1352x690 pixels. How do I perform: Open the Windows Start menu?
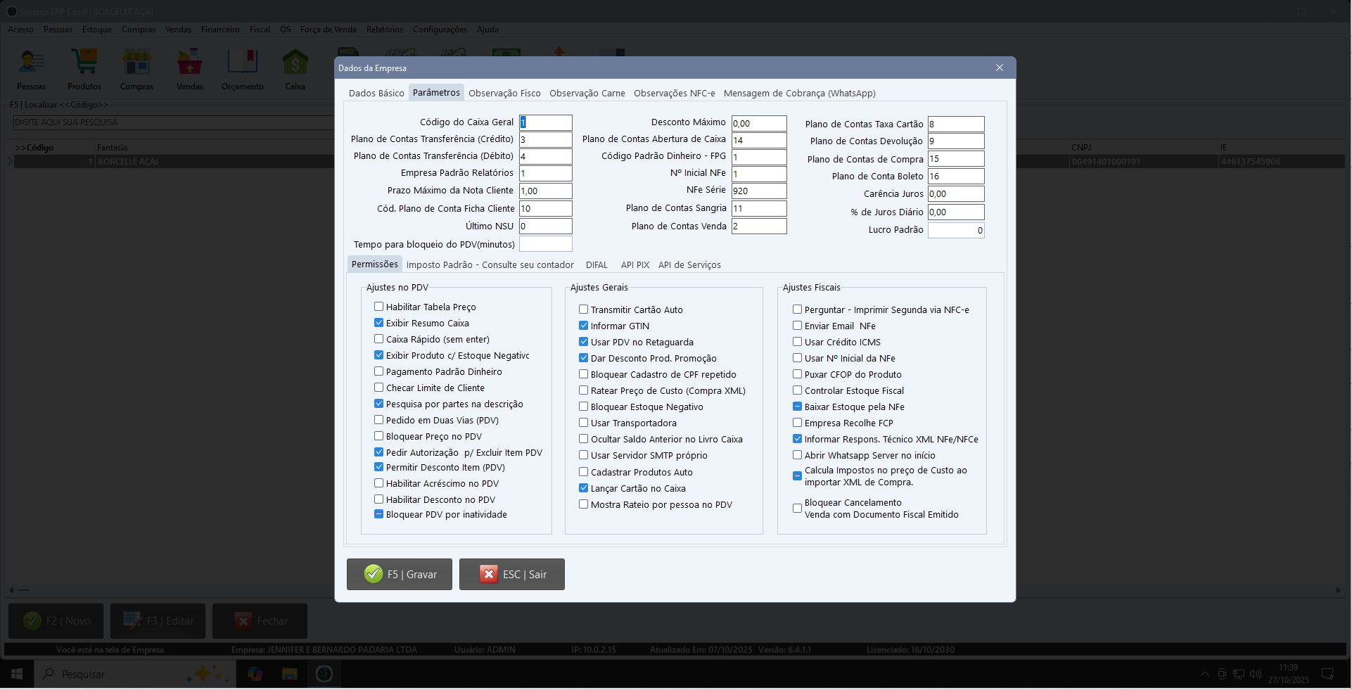coord(15,673)
